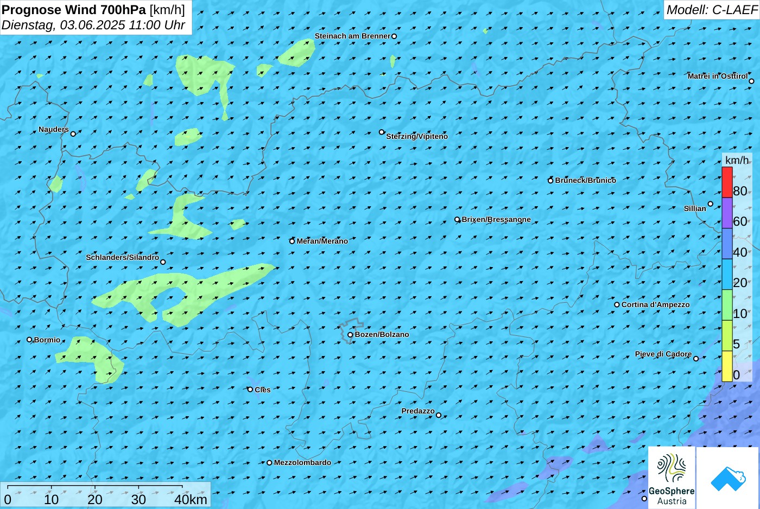Click the Bozen/Bolzano city marker
The height and width of the screenshot is (509, 760).
pos(350,335)
